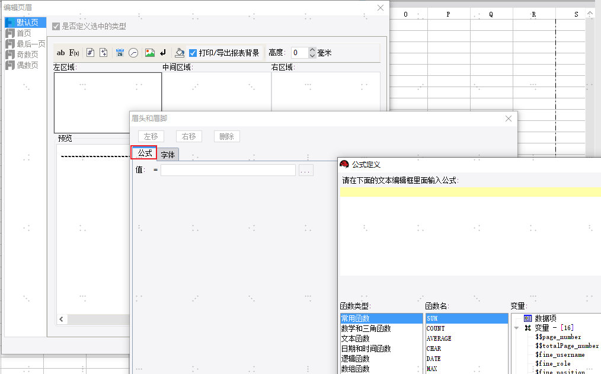Screen dimensions: 601x374
Task: Insert total pages icon
Action: 104,53
